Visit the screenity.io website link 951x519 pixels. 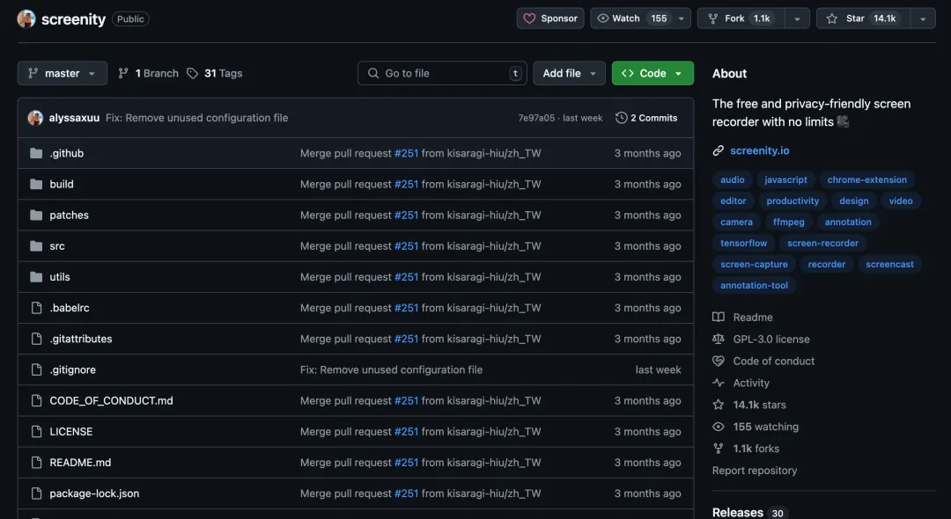click(759, 150)
